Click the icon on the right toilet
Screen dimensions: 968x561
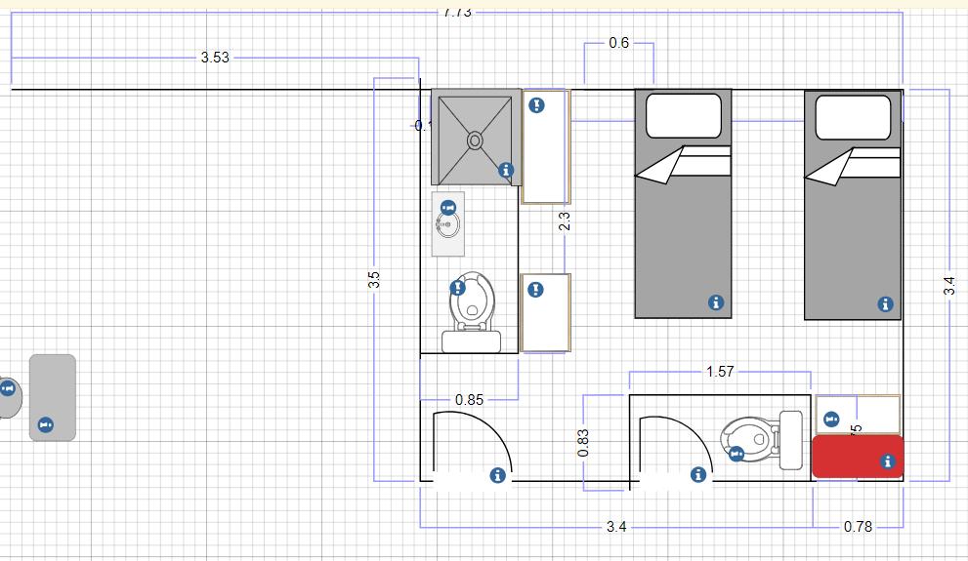coord(737,455)
